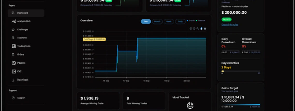Click the Platform - matchtrader text

click(235, 6)
